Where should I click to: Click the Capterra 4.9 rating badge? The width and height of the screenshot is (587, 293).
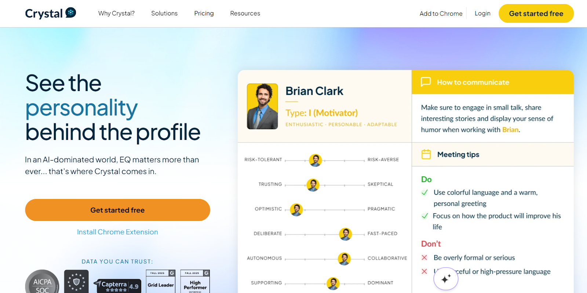coord(117,286)
